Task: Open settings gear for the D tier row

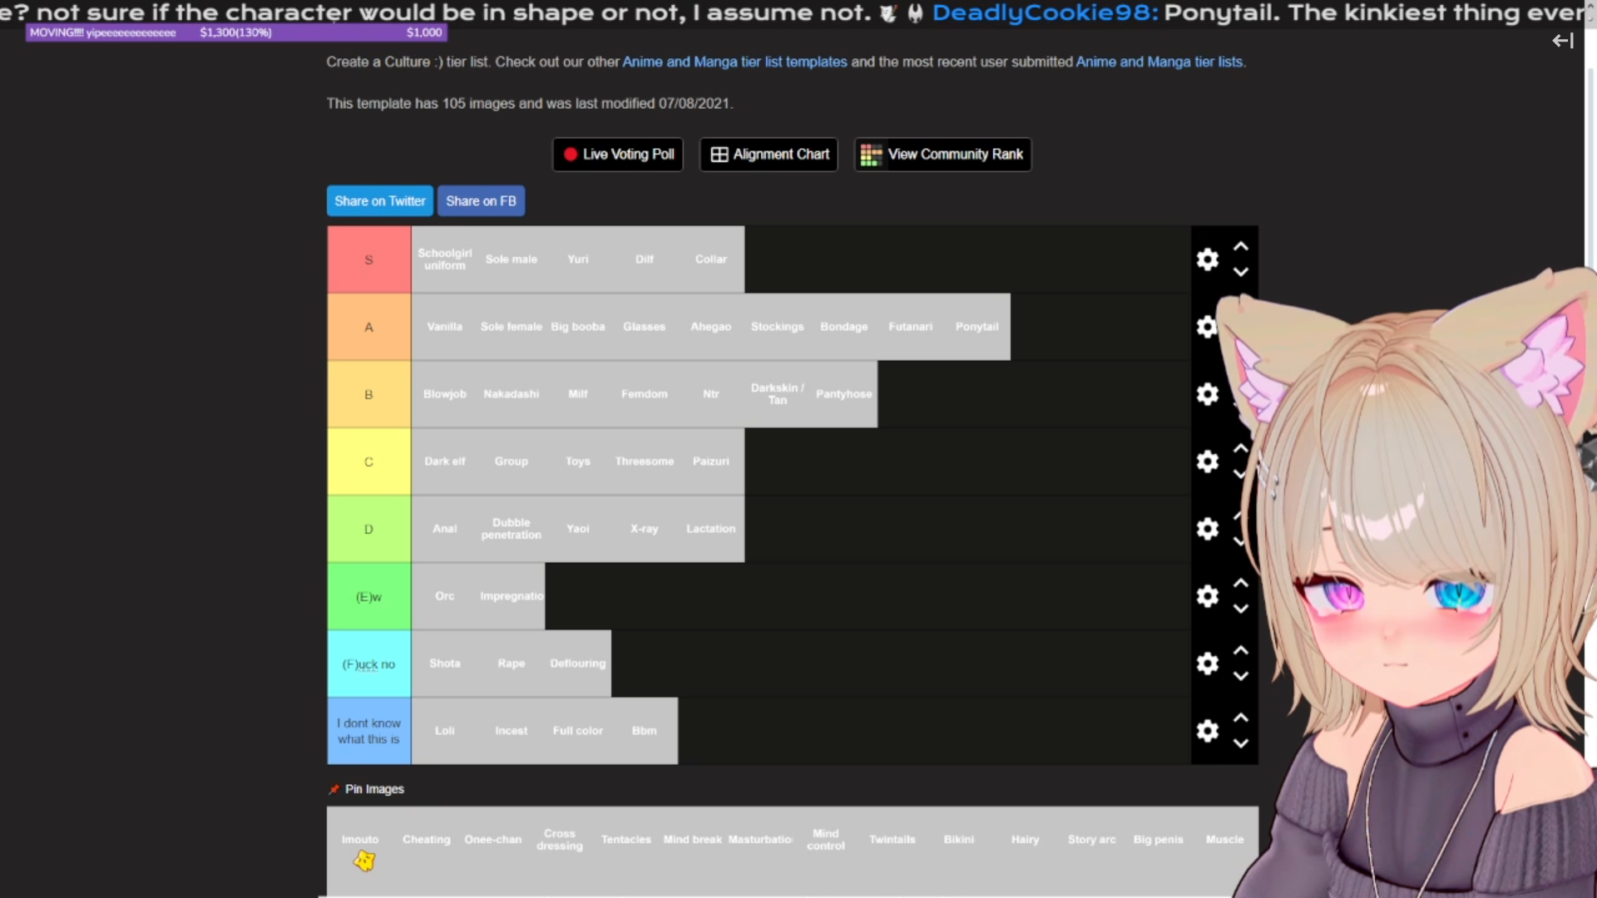Action: point(1207,529)
